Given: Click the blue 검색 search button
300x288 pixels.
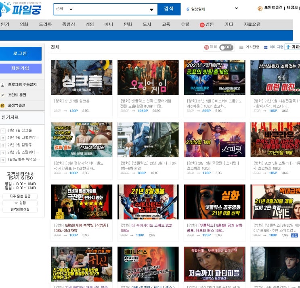Looking at the screenshot, I should pyautogui.click(x=169, y=9).
